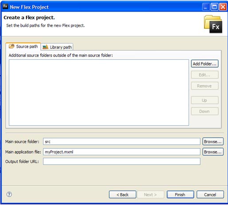Click Finish to create the project

[180, 194]
